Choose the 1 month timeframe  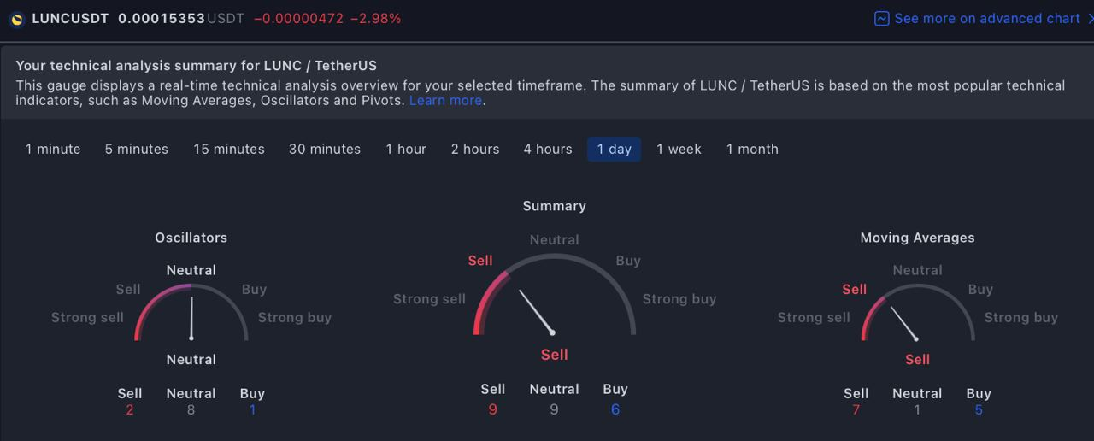point(752,150)
